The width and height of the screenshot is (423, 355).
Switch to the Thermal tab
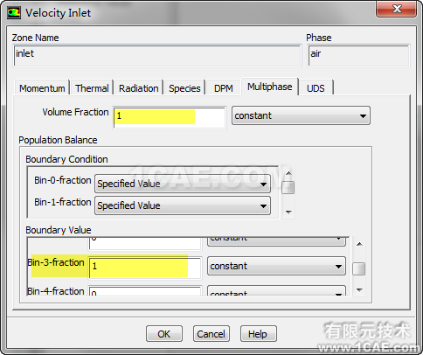tap(92, 88)
